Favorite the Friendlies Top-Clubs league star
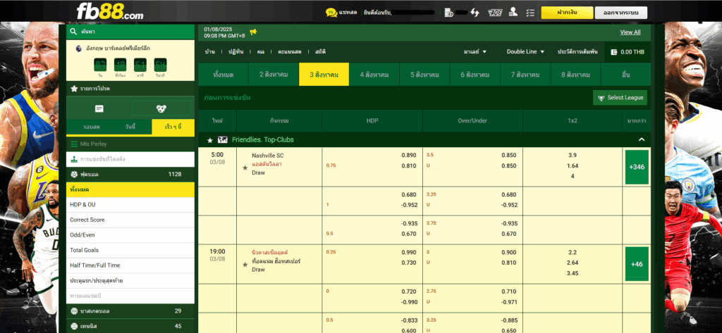The height and width of the screenshot is (333, 722). pos(210,140)
